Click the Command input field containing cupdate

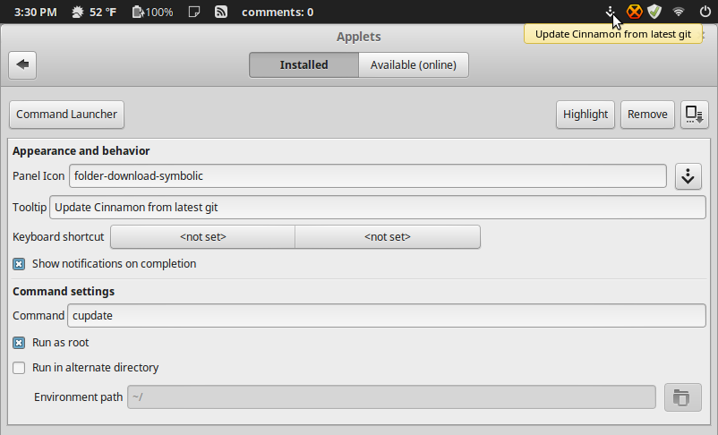(387, 315)
